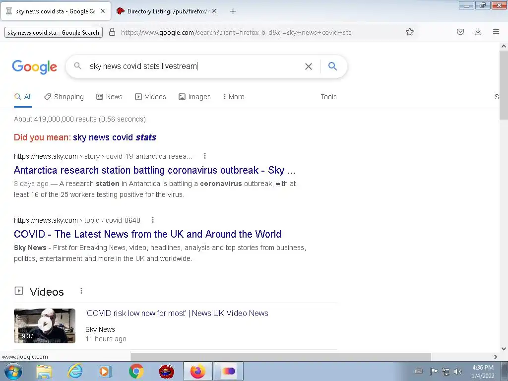The width and height of the screenshot is (508, 381).
Task: Select the All results tab
Action: [23, 97]
